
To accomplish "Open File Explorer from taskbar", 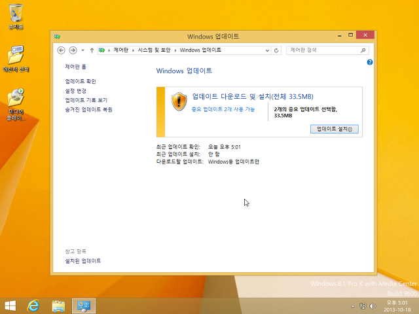I will coord(58,306).
